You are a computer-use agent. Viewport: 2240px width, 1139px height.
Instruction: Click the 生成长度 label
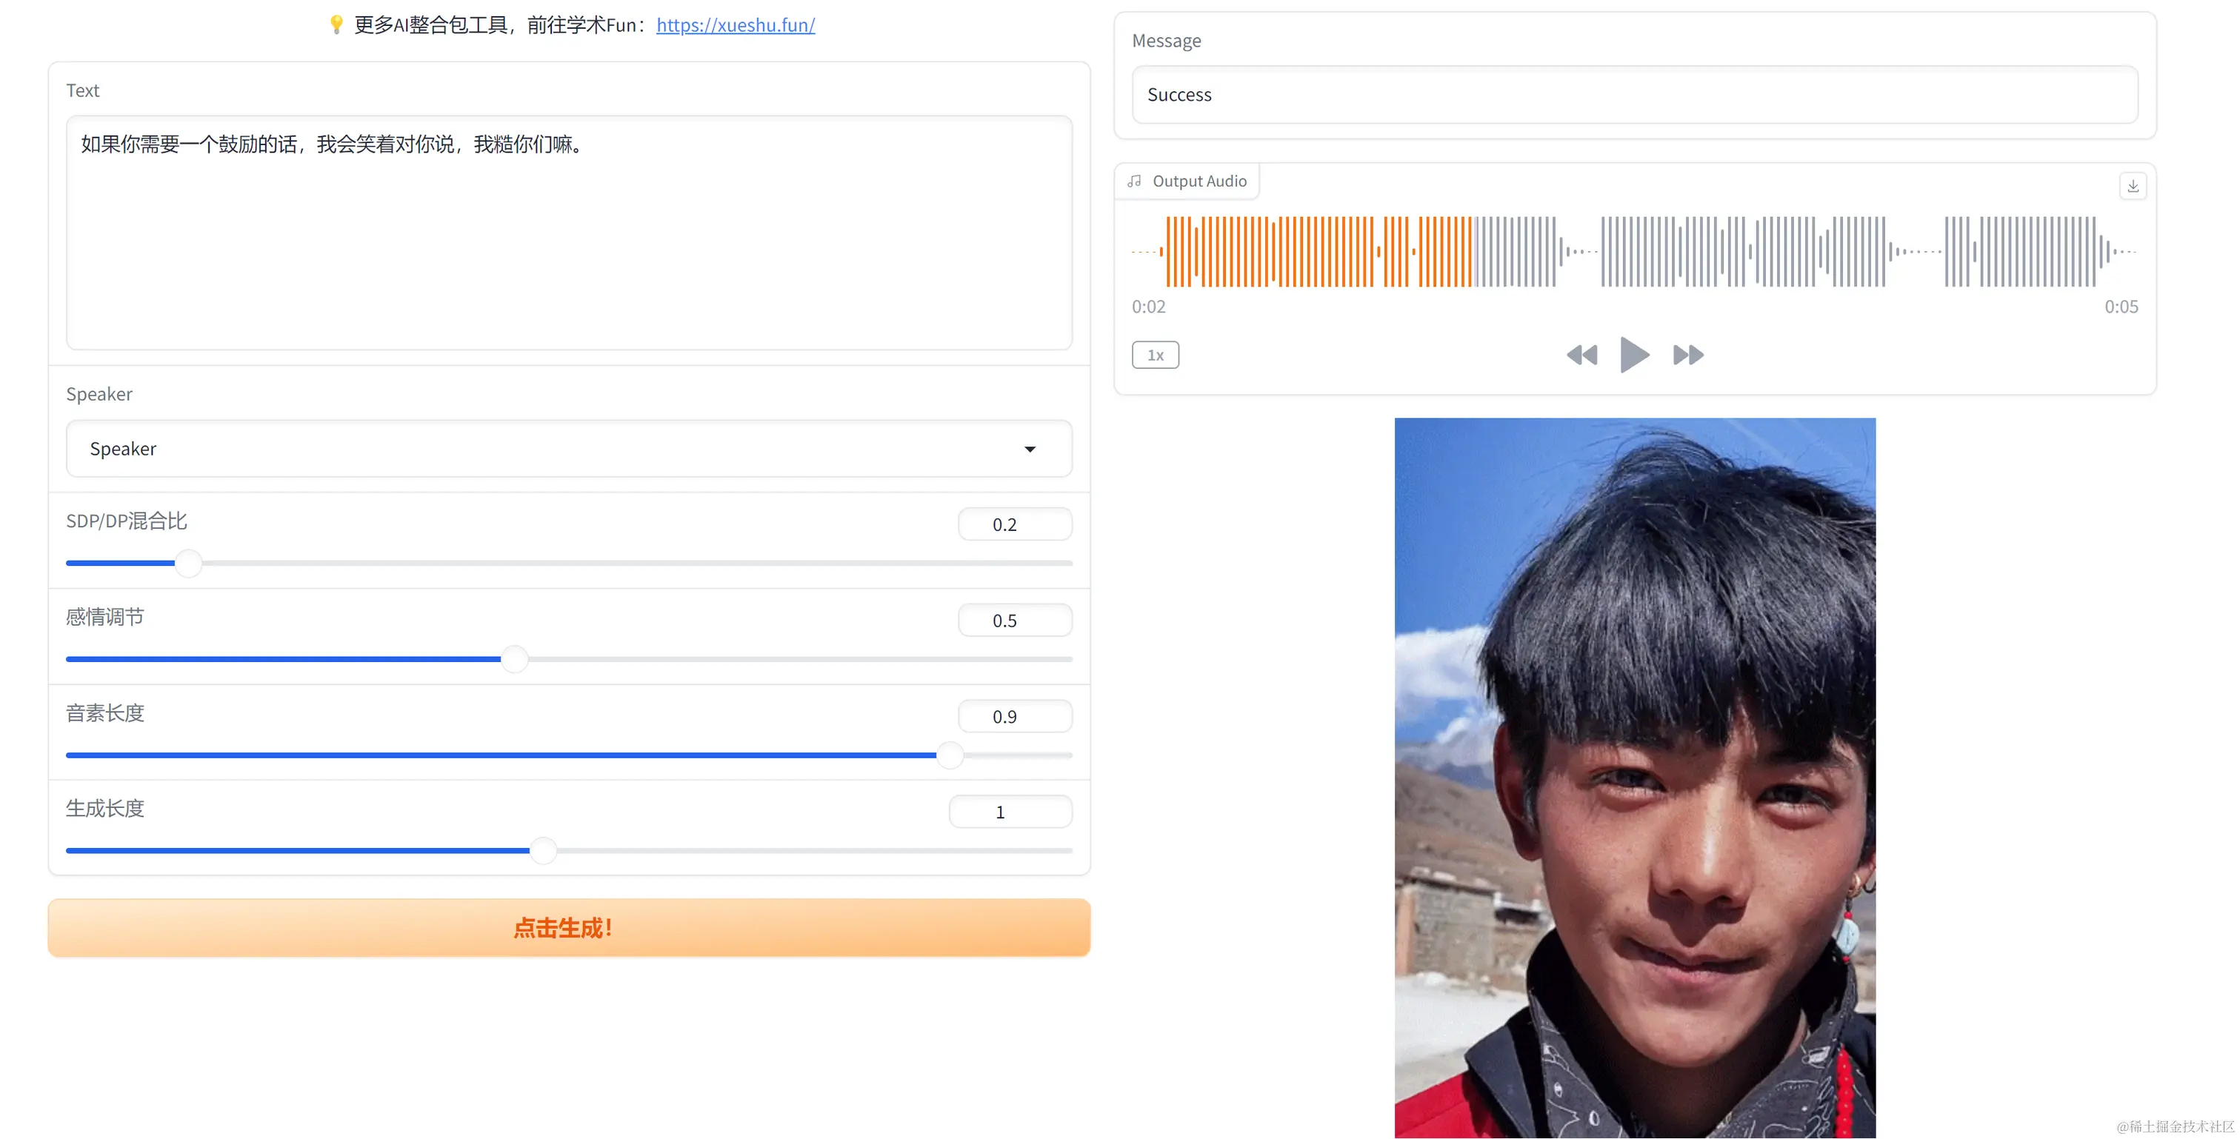[105, 808]
